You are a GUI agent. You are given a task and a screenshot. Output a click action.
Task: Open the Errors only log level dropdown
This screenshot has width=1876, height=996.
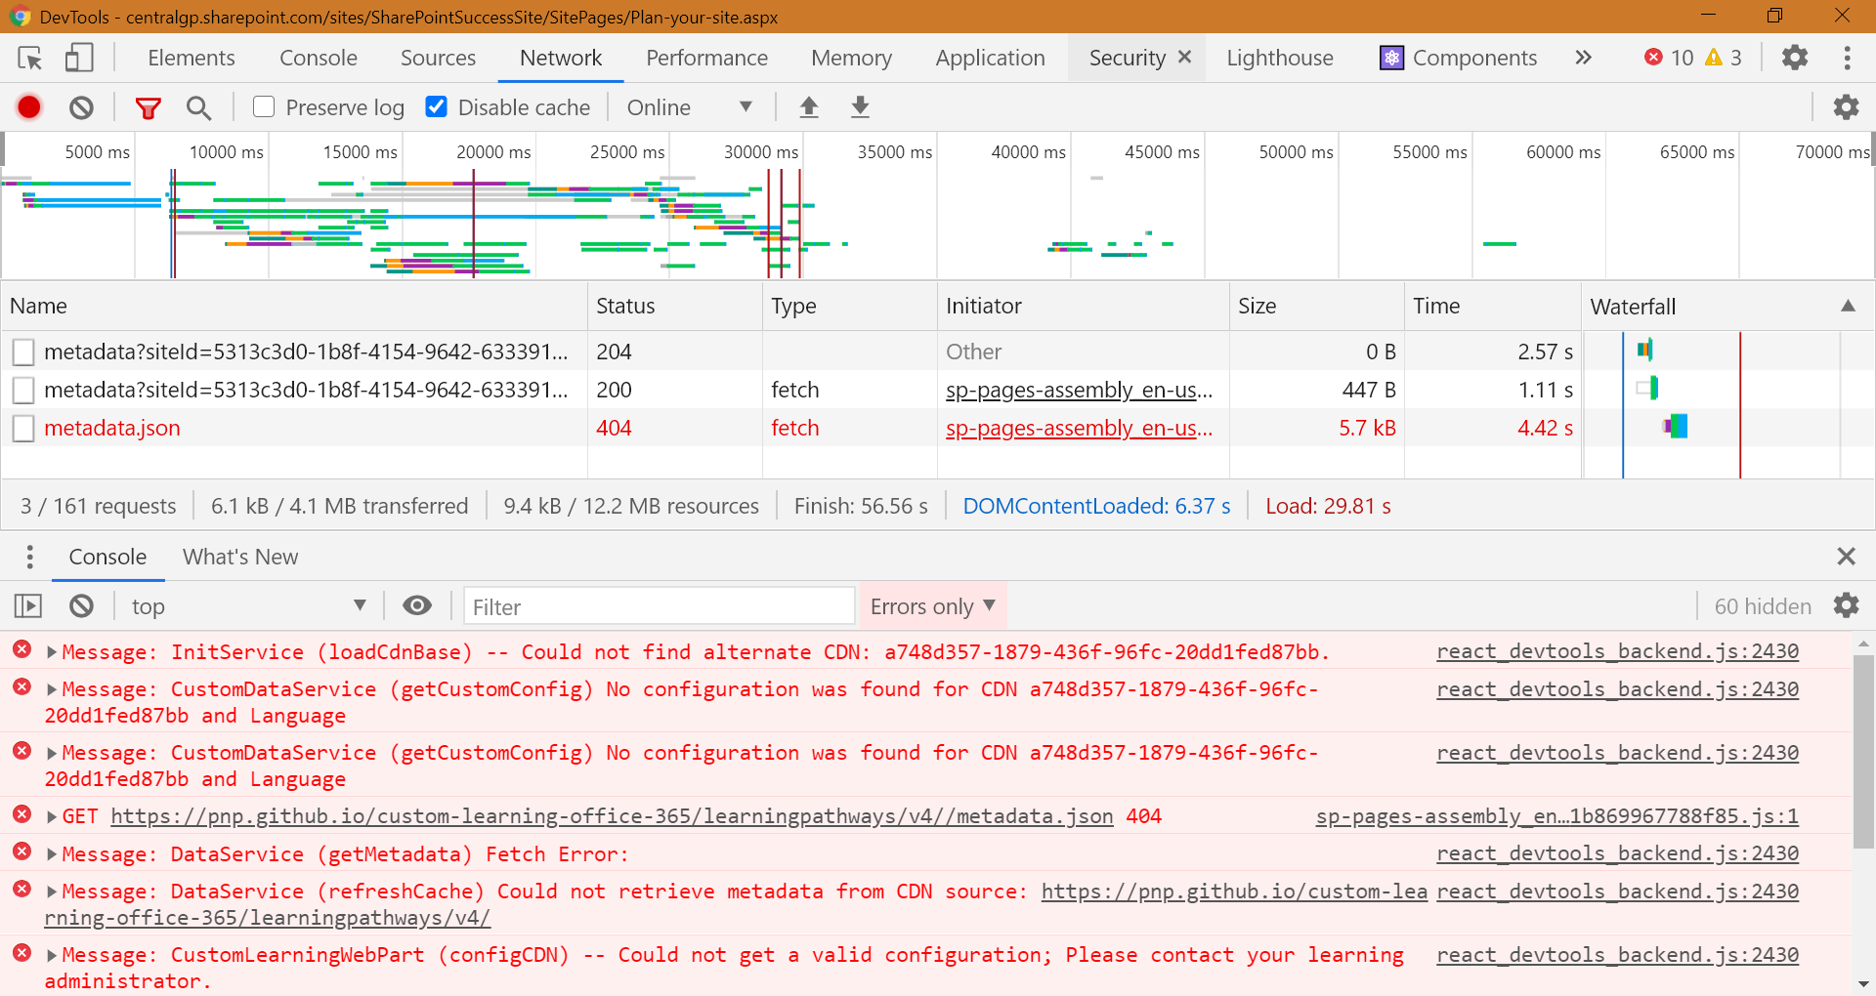click(x=932, y=605)
